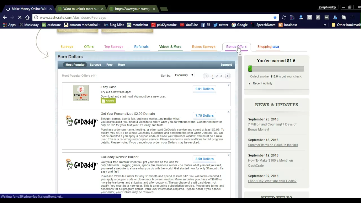This screenshot has width=361, height=203.
Task: Close the Make Money Online tab
Action: pos(50,9)
